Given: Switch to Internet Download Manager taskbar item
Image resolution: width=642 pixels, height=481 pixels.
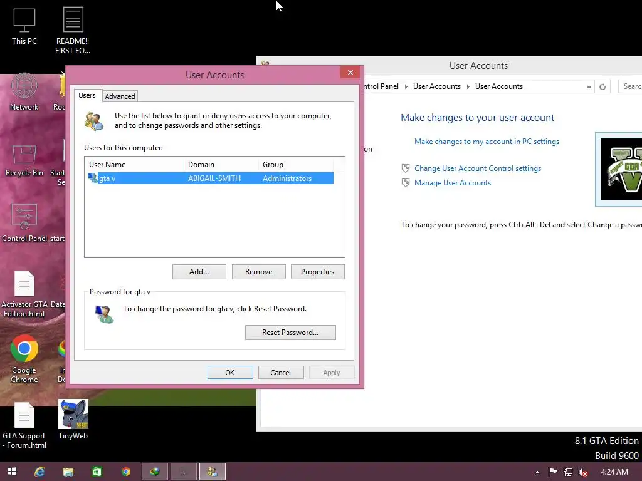Looking at the screenshot, I should [x=155, y=472].
